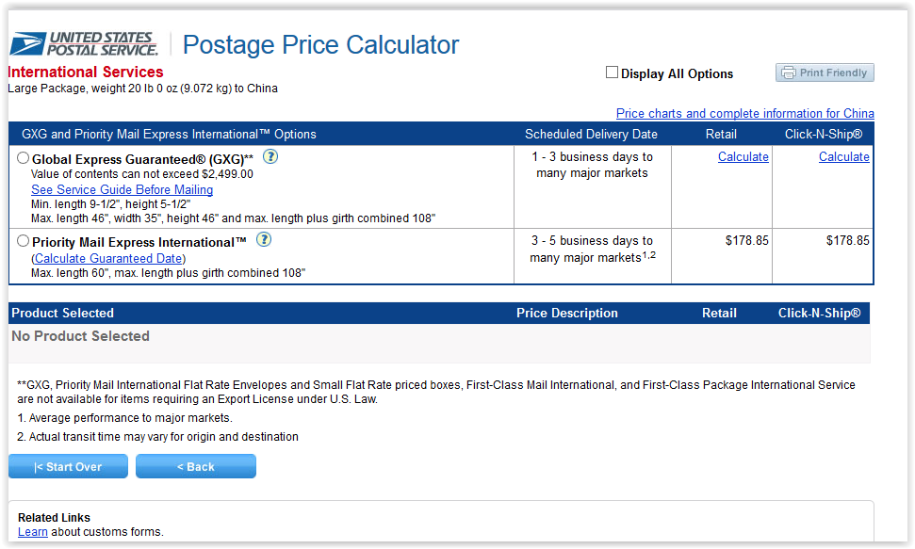Click the Postage Price Calculator heading
This screenshot has height=549, width=915.
click(x=320, y=44)
